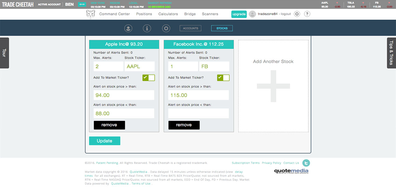Go to the Scanners menu item
This screenshot has width=396, height=193.
click(x=210, y=14)
